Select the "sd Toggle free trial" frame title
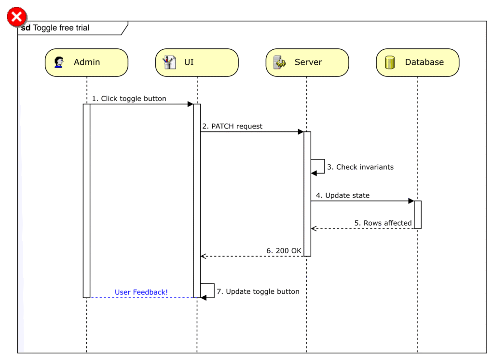The width and height of the screenshot is (494, 361). (x=55, y=28)
